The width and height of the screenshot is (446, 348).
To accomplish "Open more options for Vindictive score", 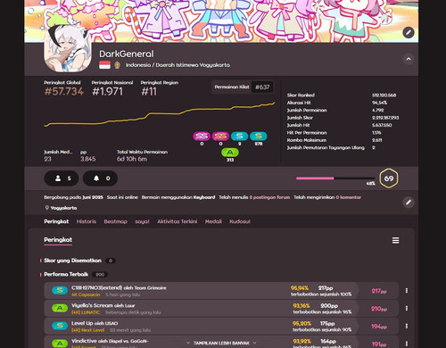I will tap(407, 344).
